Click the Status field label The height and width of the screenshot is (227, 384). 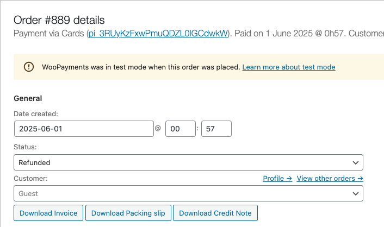point(25,147)
